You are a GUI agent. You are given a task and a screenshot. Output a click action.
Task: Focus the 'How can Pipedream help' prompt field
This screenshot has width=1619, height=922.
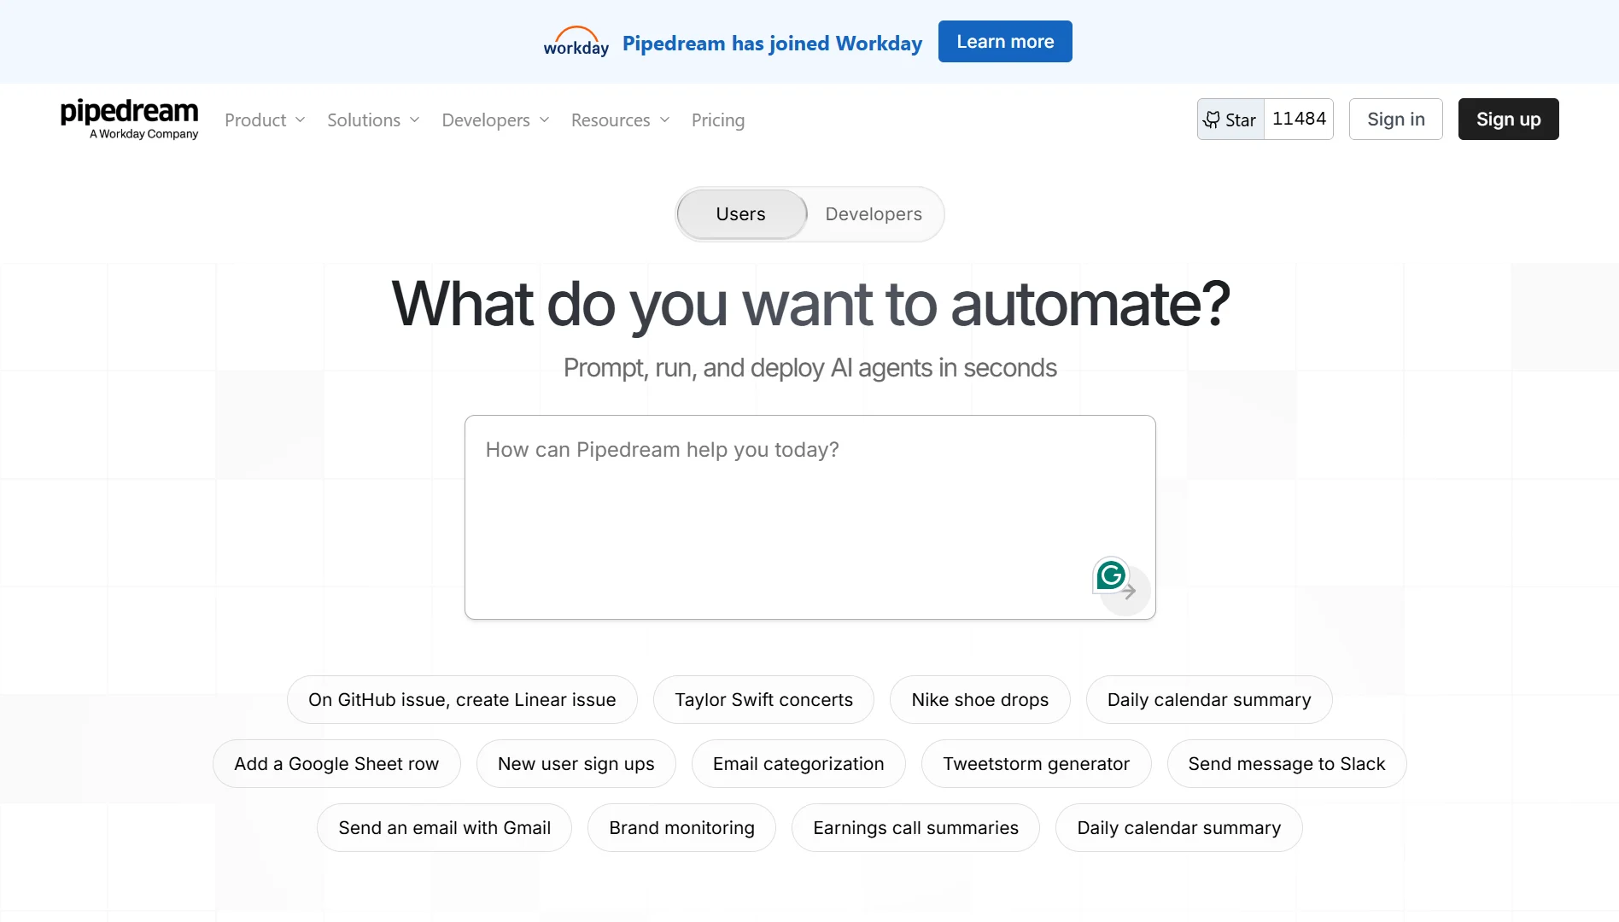coord(810,517)
